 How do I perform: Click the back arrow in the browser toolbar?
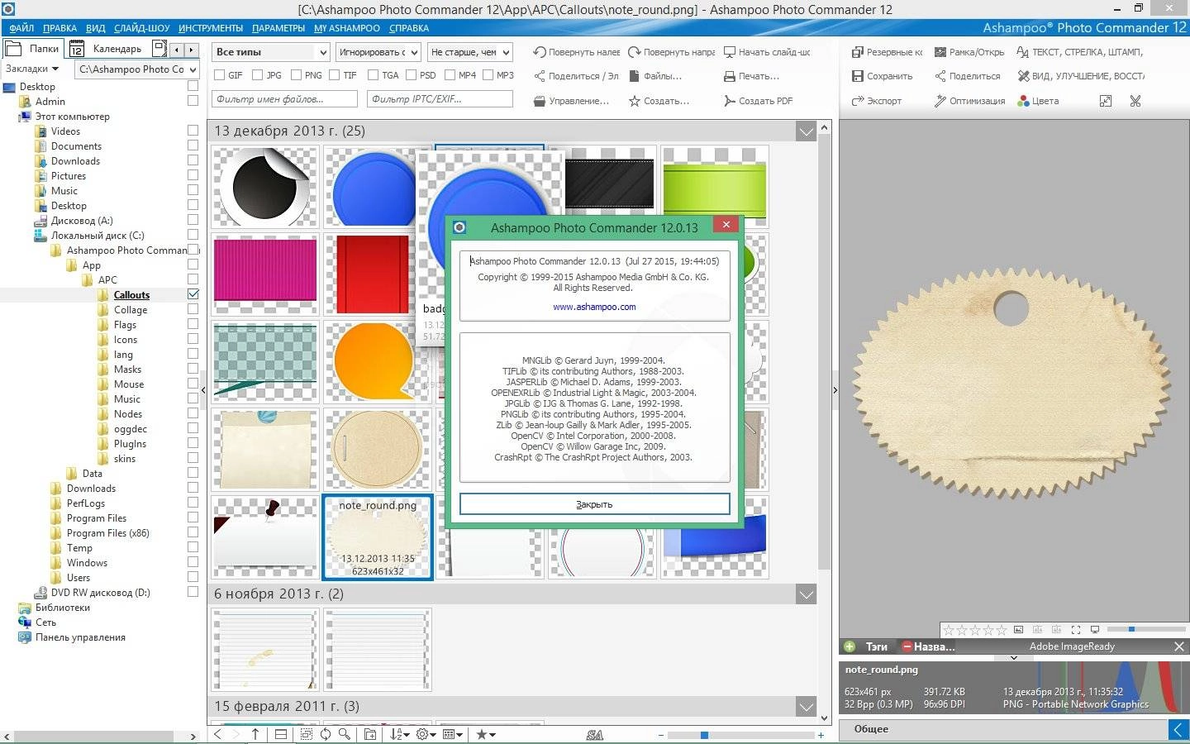tap(218, 734)
